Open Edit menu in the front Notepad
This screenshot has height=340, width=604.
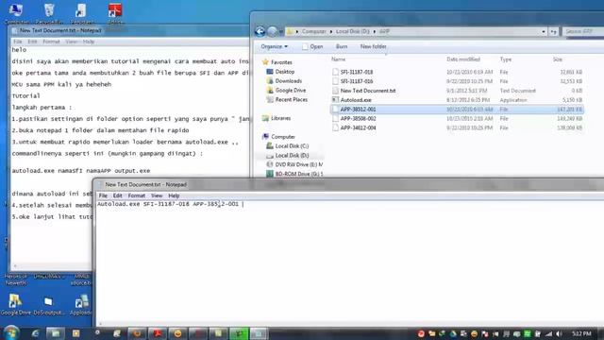117,195
